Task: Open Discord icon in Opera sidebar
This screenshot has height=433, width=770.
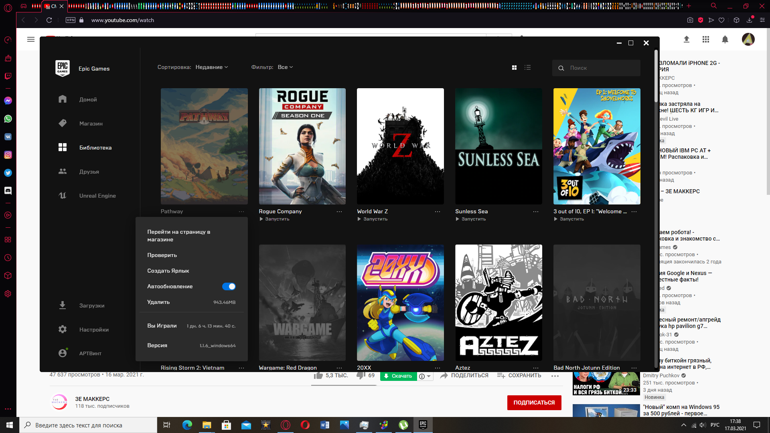Action: pyautogui.click(x=8, y=191)
